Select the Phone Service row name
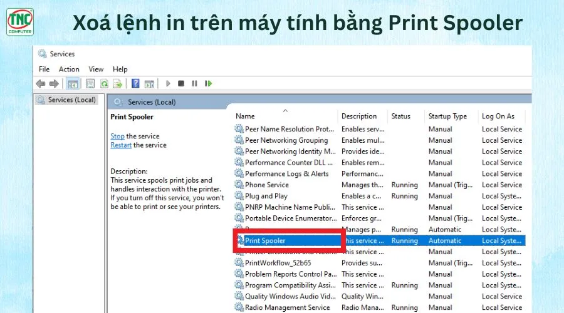This screenshot has height=313, width=564. pyautogui.click(x=267, y=185)
